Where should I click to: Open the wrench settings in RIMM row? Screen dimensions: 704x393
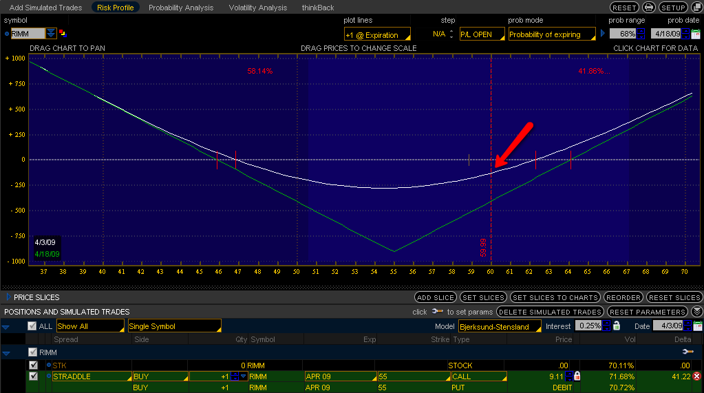click(687, 352)
